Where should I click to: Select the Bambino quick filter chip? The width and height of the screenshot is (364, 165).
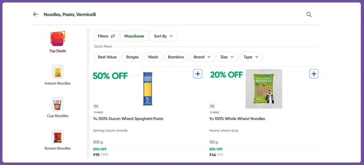coord(176,57)
